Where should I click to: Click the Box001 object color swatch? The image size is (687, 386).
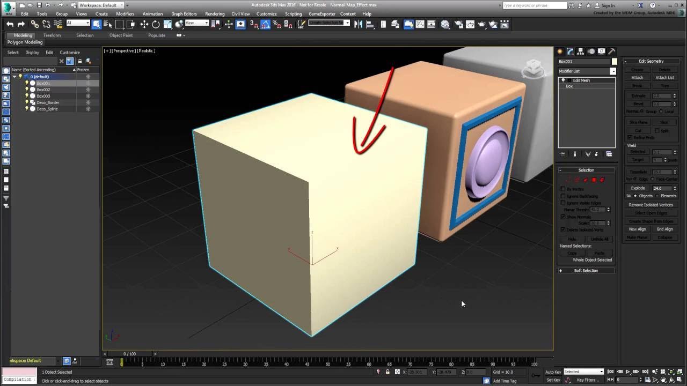pyautogui.click(x=614, y=62)
